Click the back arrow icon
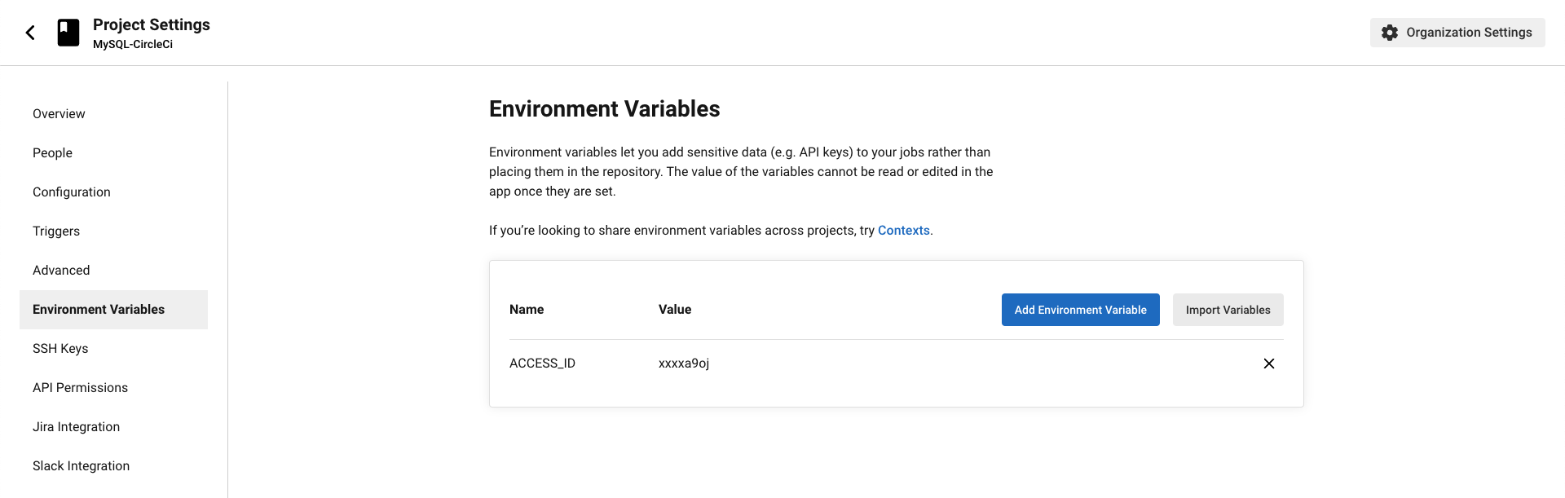Screen dimensions: 1565x498 pos(30,33)
